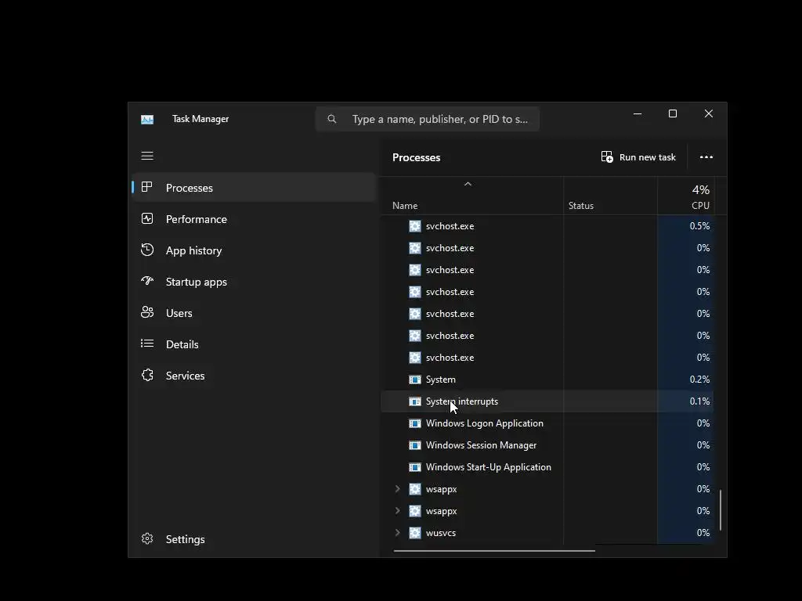Image resolution: width=802 pixels, height=601 pixels.
Task: Expand the wusvcs process group
Action: 397,533
